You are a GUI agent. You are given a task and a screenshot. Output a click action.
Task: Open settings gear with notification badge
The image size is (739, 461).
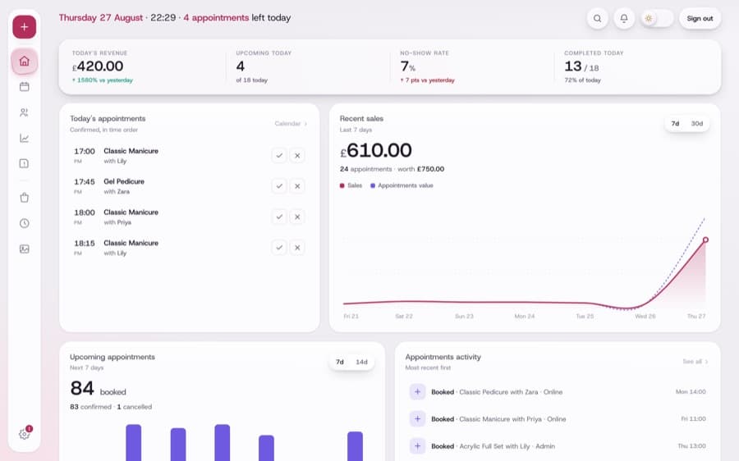[25, 434]
